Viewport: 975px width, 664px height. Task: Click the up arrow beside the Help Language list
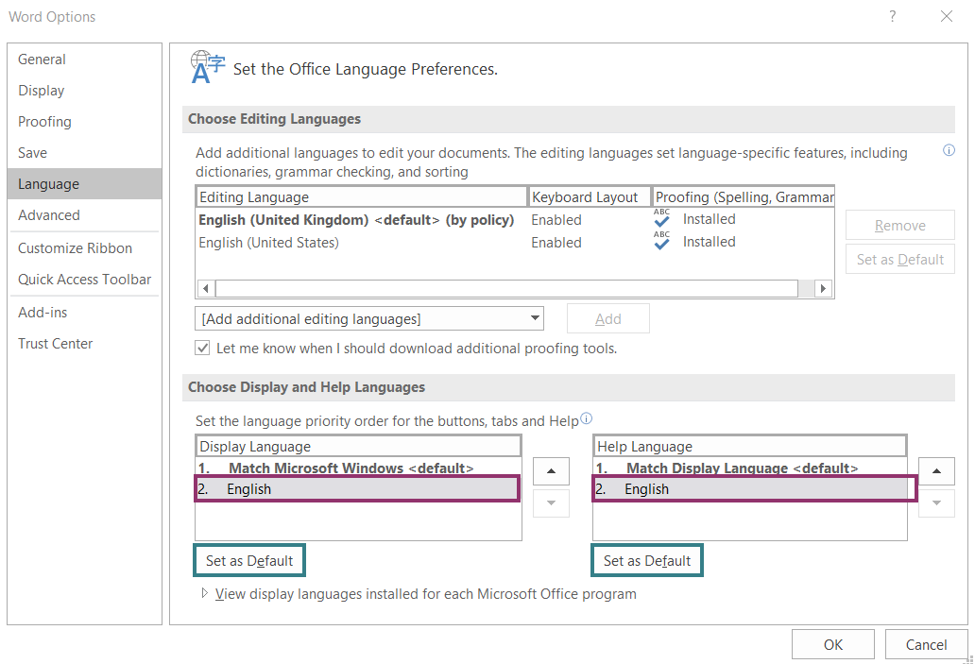pyautogui.click(x=936, y=470)
